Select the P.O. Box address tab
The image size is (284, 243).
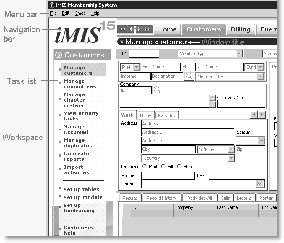coord(167,115)
